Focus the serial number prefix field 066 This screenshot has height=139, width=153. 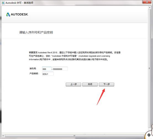coord(47,69)
